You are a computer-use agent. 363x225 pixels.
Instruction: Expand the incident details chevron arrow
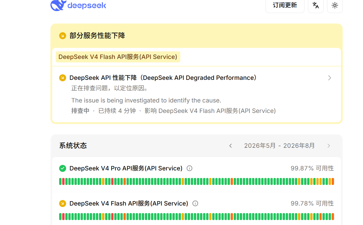click(330, 78)
